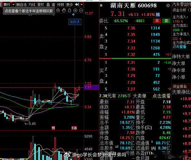The height and width of the screenshot is (160, 191).
Task: Open the dropdown arrow at toolbar's right end
Action: click(81, 5)
